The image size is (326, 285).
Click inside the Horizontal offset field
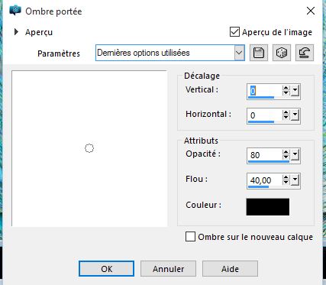pos(265,115)
